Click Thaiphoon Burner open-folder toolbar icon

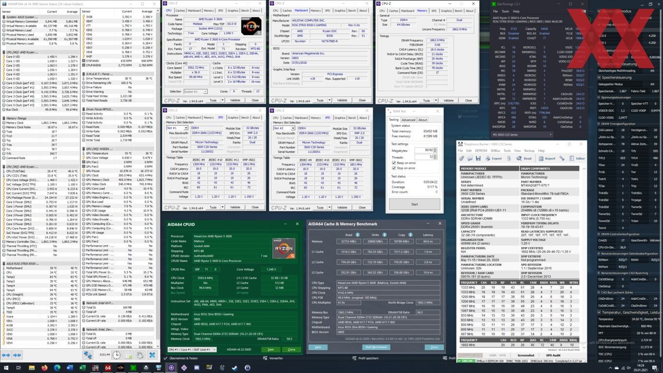tap(470, 158)
